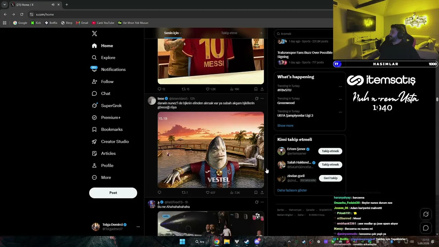Switch to the Takip etme tab

(229, 33)
